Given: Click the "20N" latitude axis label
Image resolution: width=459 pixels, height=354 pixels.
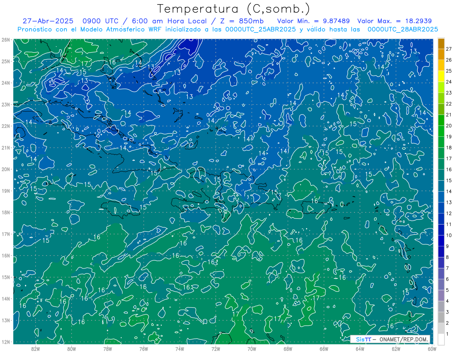Looking at the screenshot, I should pyautogui.click(x=6, y=169).
